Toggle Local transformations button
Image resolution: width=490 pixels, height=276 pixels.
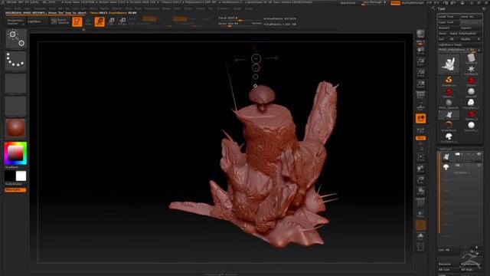(x=420, y=119)
